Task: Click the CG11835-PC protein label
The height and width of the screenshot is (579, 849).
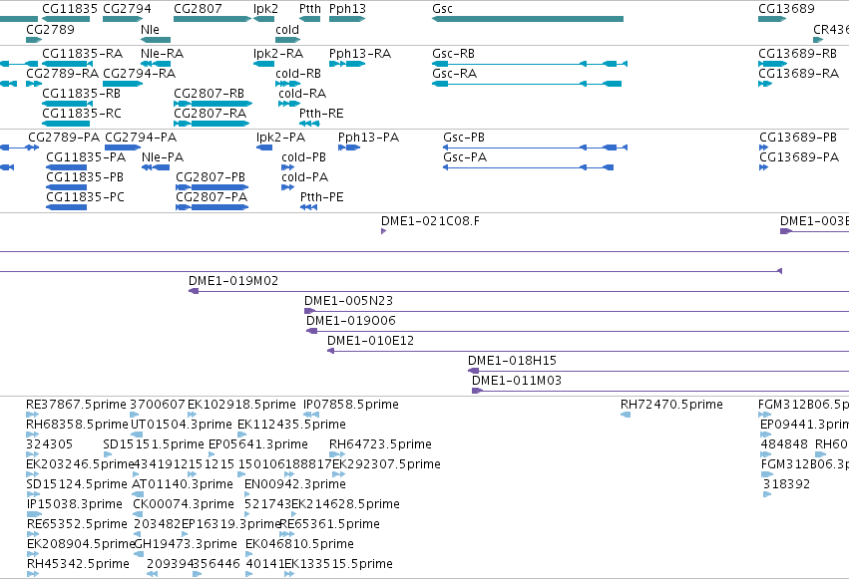Action: click(85, 196)
